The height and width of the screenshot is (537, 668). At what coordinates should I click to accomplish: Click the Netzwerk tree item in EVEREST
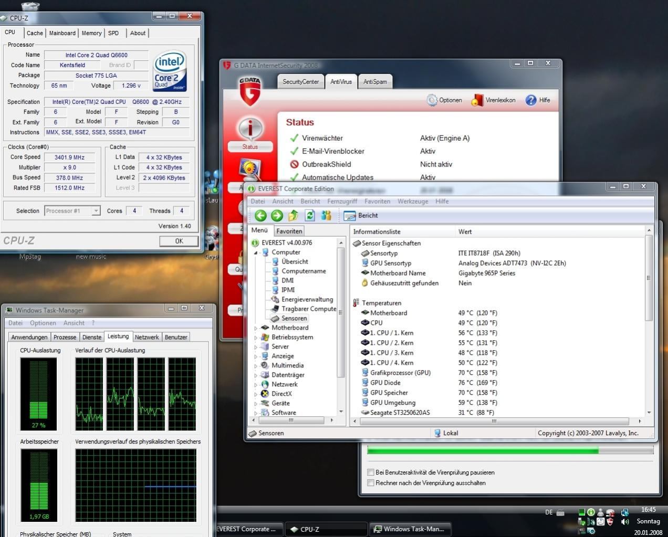coord(284,385)
